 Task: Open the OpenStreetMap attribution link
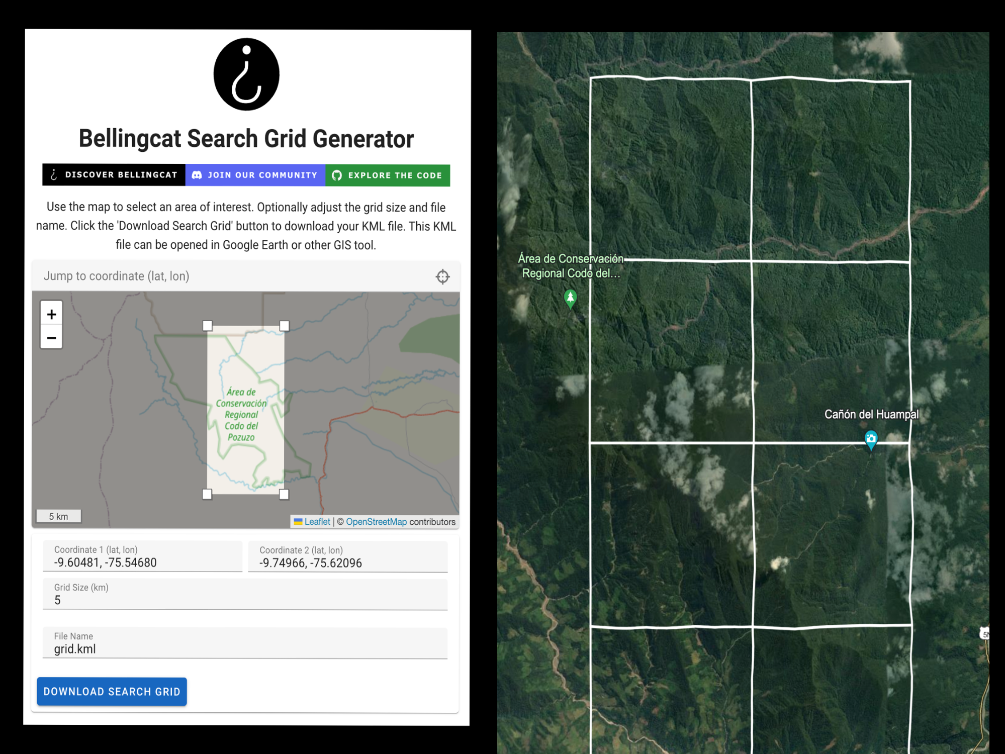(376, 522)
